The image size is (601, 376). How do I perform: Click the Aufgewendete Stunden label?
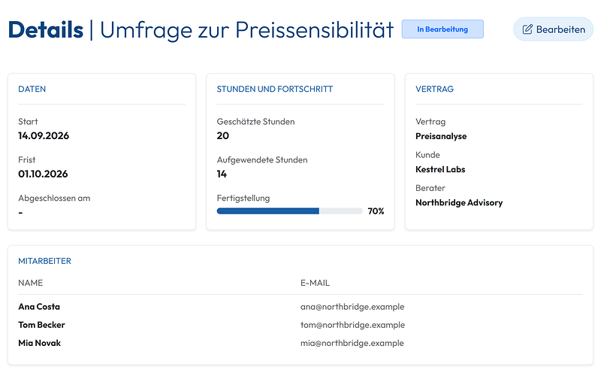[x=262, y=160]
